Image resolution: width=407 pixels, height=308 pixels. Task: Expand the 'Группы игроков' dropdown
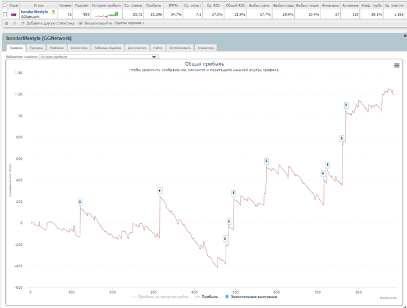coord(129,23)
